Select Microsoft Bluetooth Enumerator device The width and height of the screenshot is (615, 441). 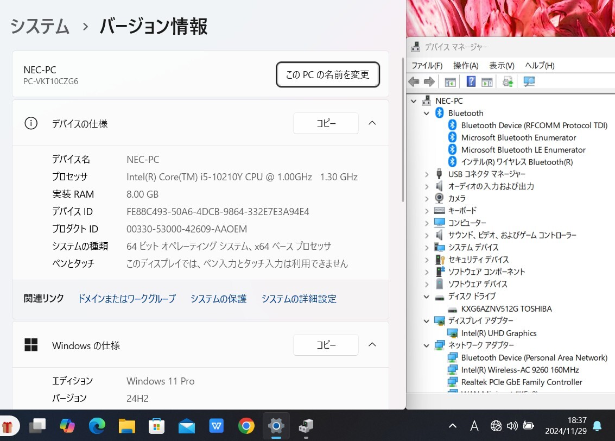pos(518,138)
